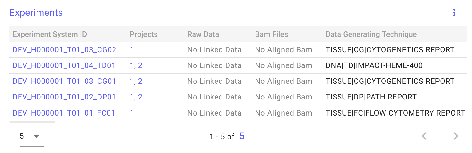Open experiment DEV_H000001_T01_03_CG02
472x153 pixels.
pos(65,50)
